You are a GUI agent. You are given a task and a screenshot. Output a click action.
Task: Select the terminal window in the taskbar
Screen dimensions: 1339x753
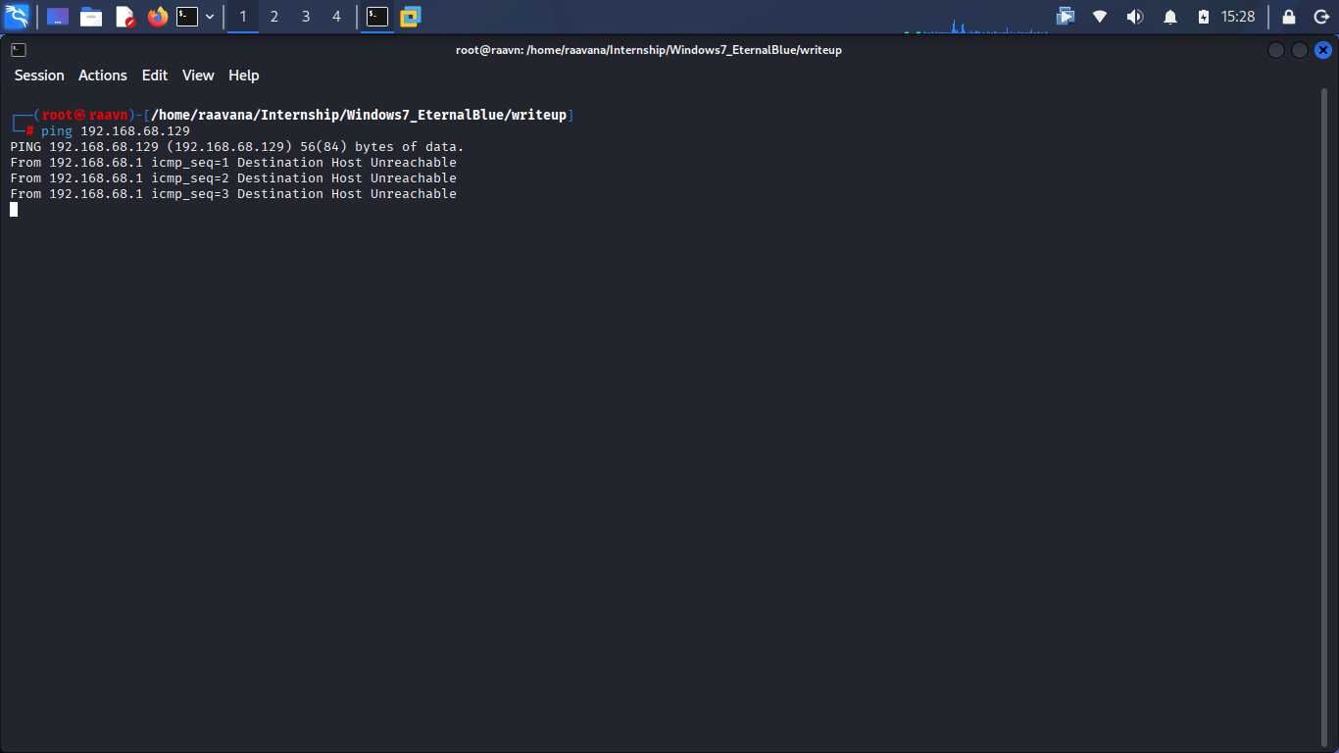pos(377,17)
